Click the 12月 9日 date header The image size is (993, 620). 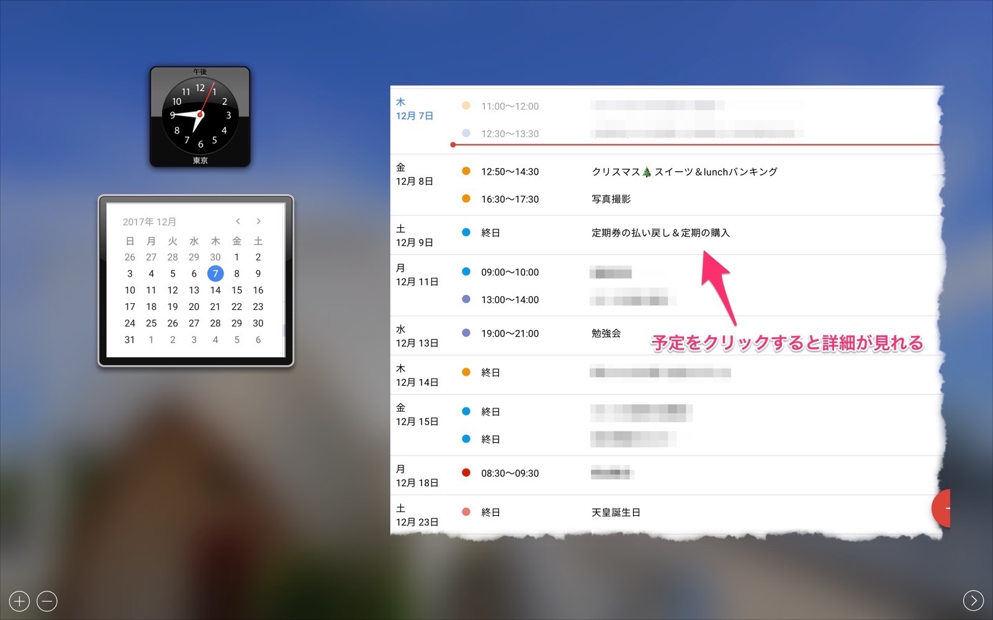coord(415,243)
